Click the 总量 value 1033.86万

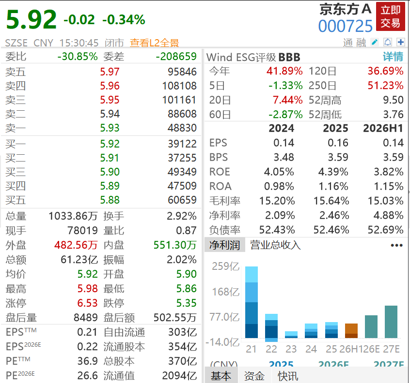coord(73,216)
